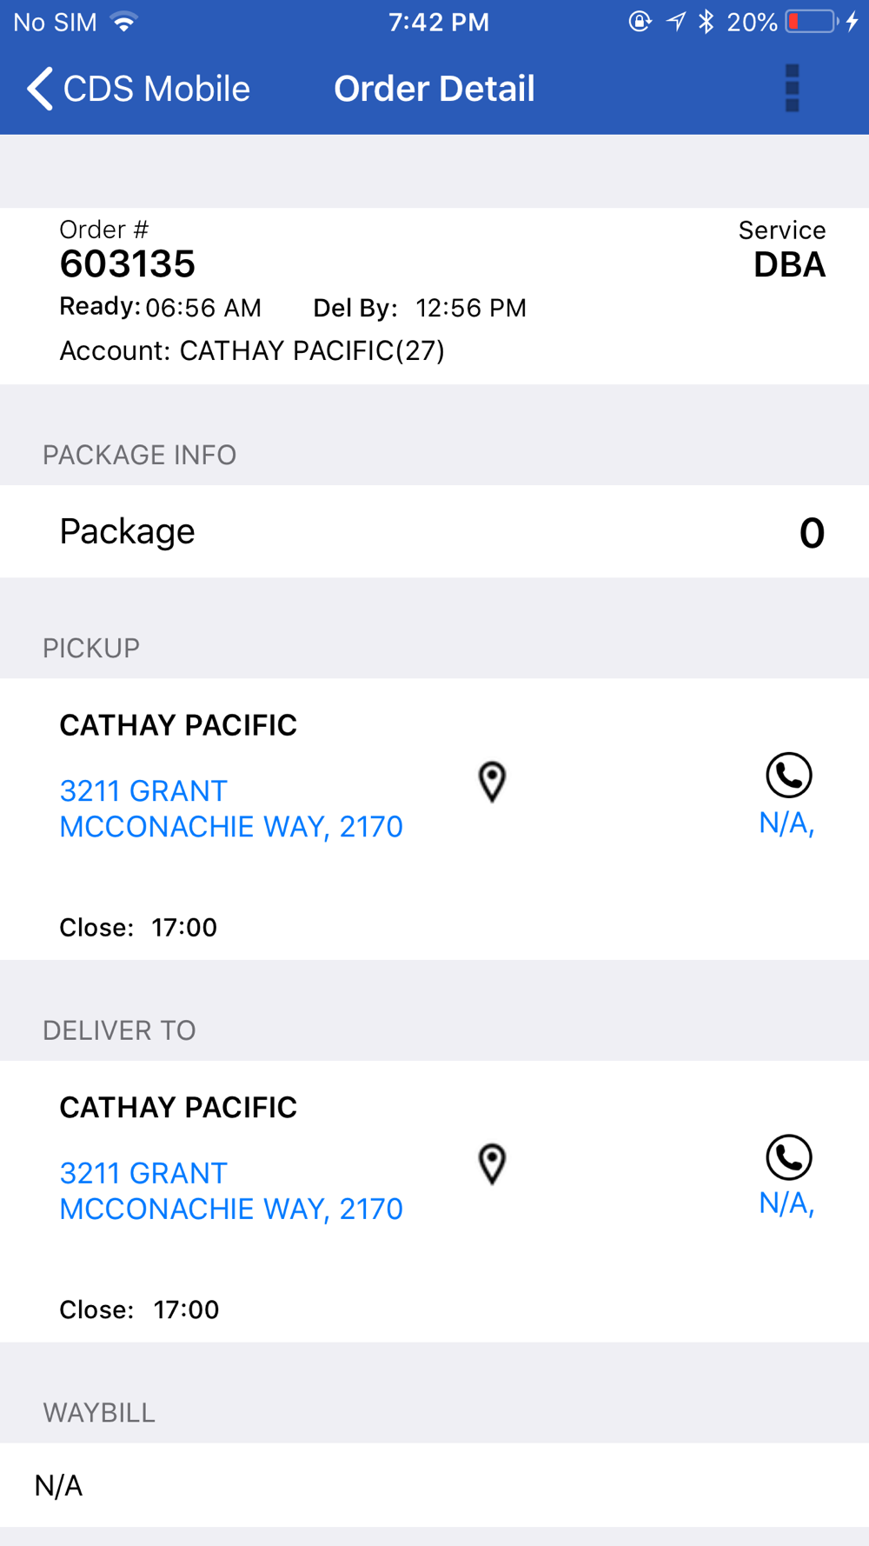This screenshot has width=869, height=1546.
Task: Tap the pickup location map pin
Action: (492, 782)
